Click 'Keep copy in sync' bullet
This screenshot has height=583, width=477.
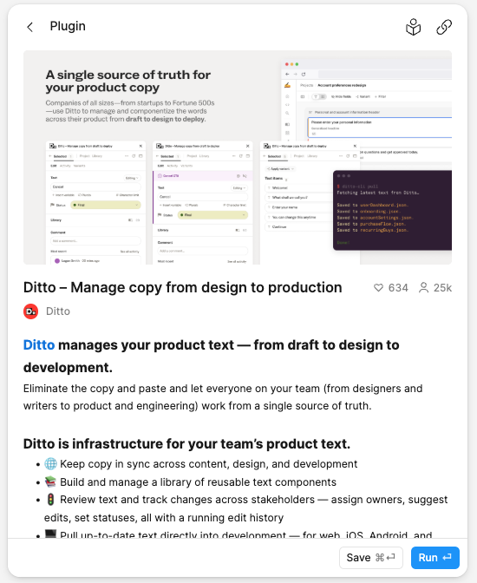tap(208, 464)
